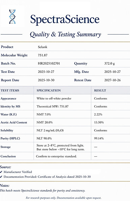Click the Conforms result for Appearance
130x201 pixels.
pos(100,98)
